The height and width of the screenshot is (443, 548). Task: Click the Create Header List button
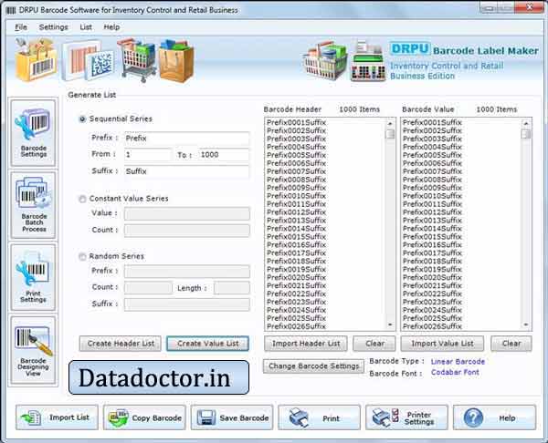pyautogui.click(x=121, y=344)
